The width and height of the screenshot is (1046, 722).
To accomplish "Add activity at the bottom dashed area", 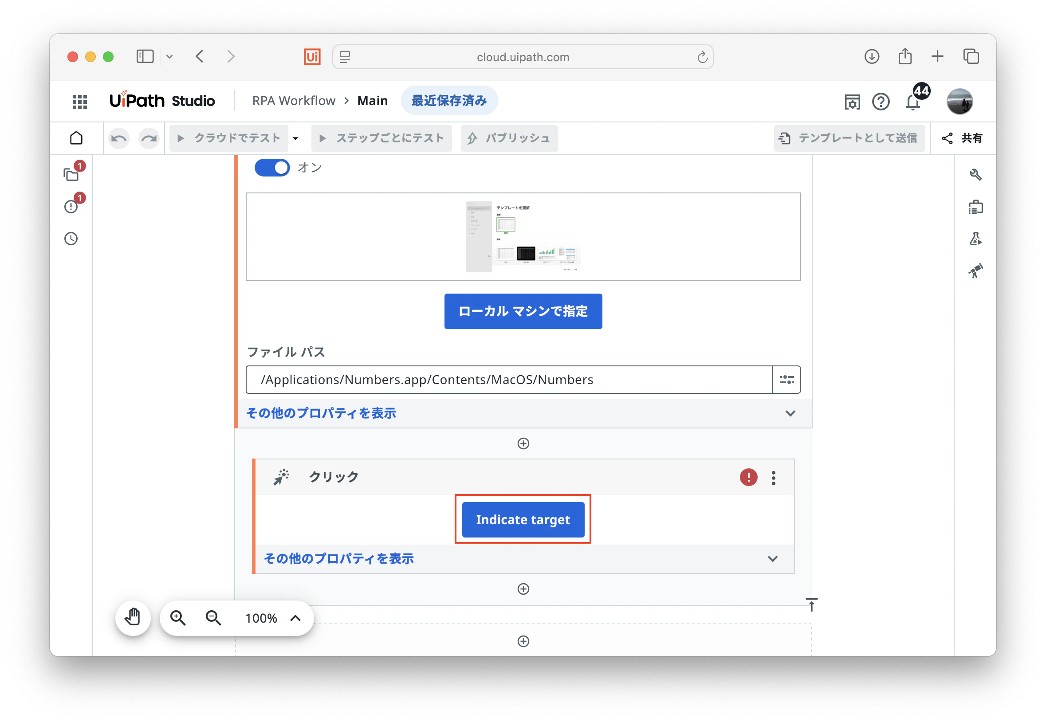I will (523, 641).
